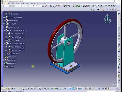Select Plate-02 under 002-P-001.1
This screenshot has height=92, width=122.
point(18,34)
